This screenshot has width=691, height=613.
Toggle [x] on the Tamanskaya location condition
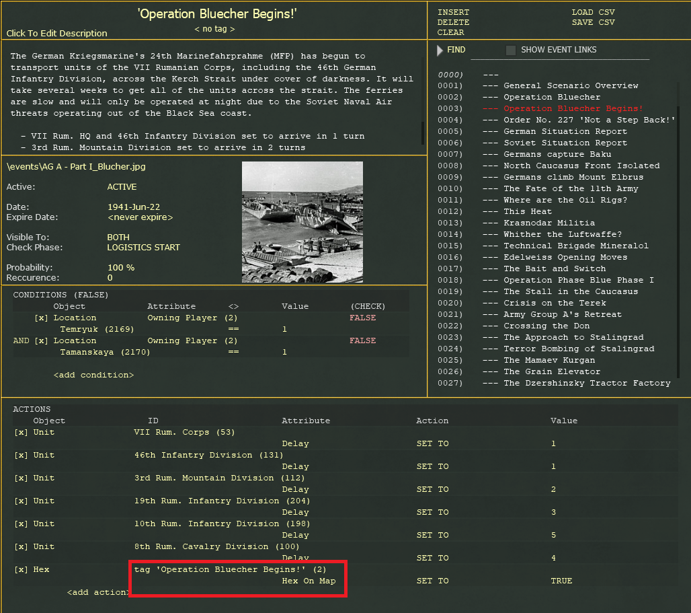(x=41, y=341)
